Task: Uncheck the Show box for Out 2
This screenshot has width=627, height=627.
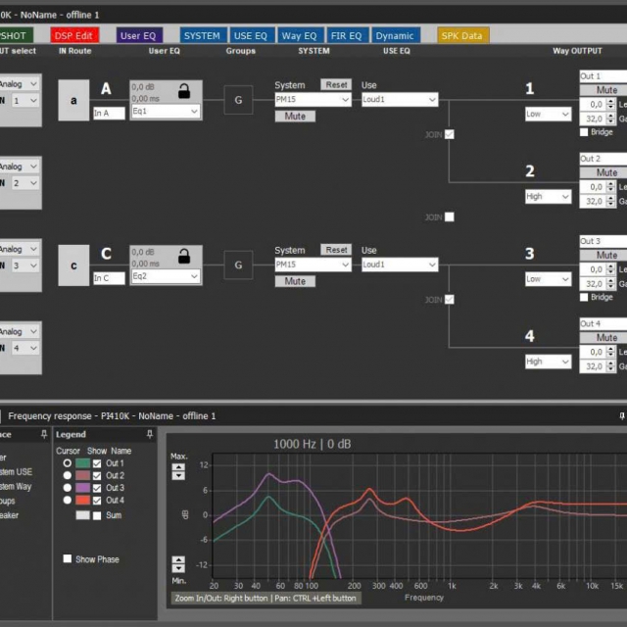Action: coord(97,476)
